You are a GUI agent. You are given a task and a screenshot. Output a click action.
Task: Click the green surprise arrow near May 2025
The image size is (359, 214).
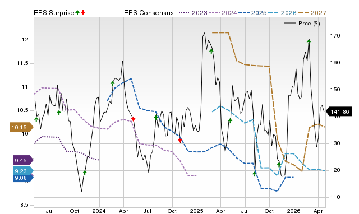pos(230,120)
